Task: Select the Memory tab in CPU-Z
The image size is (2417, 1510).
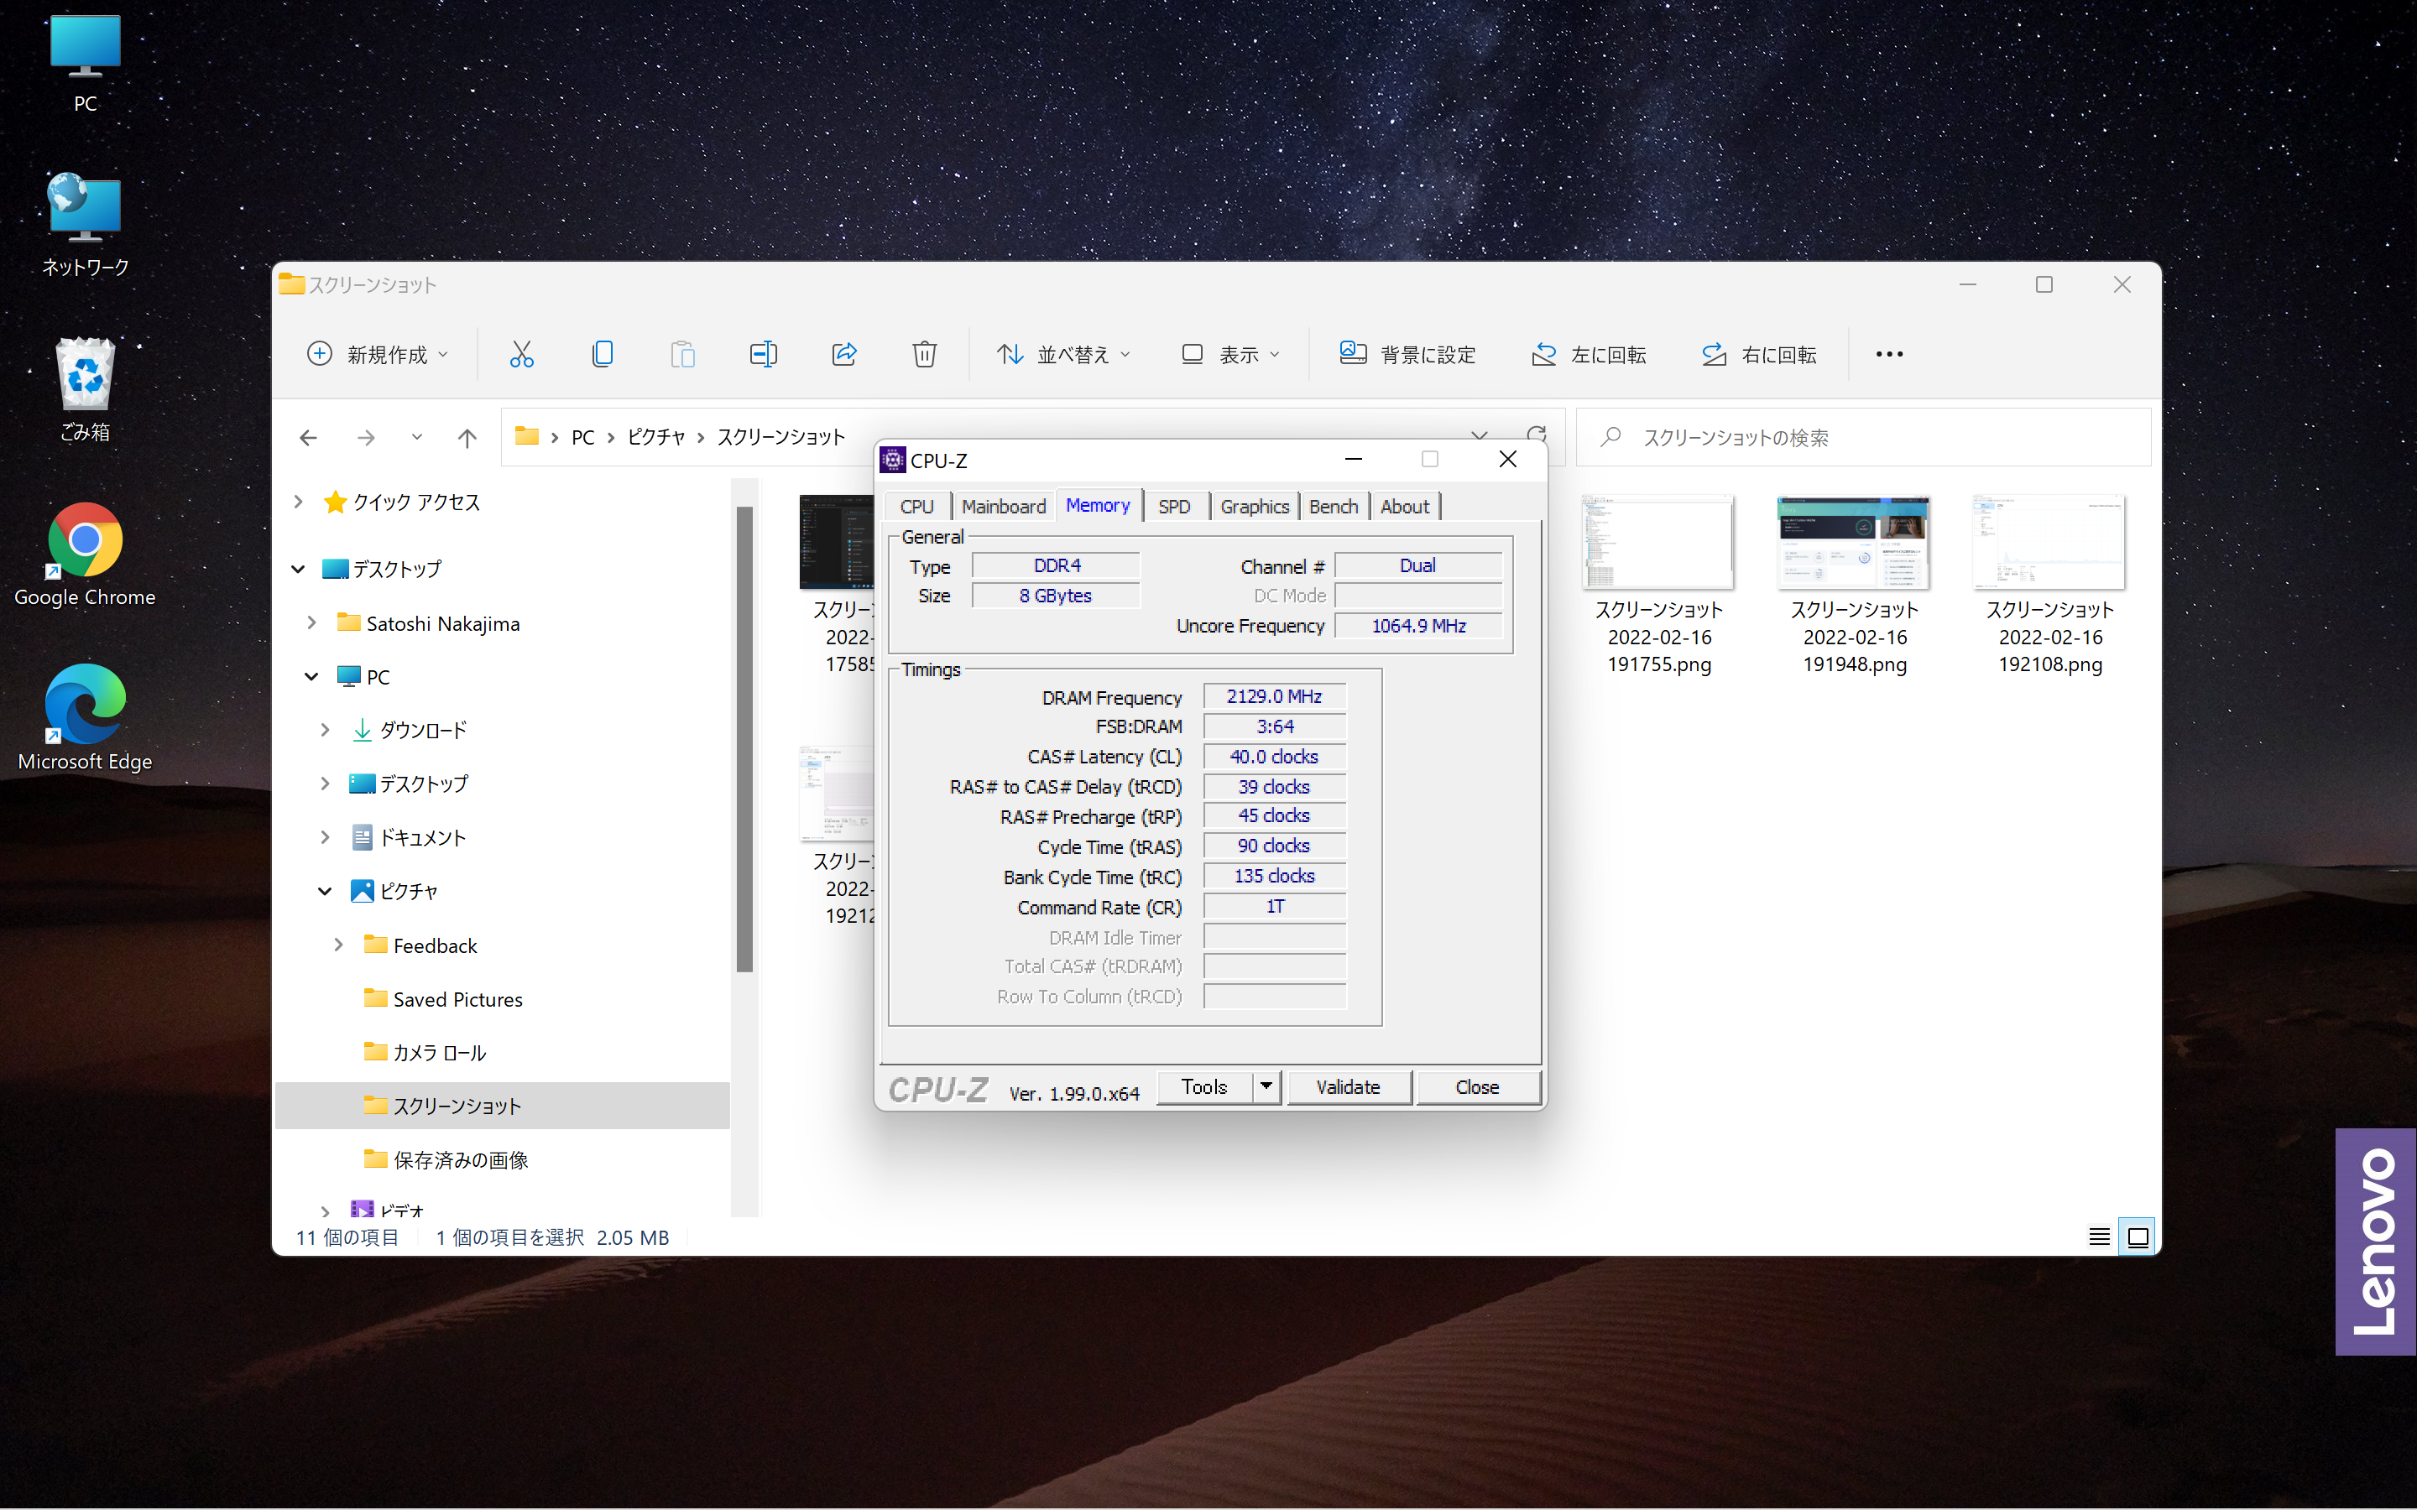Action: tap(1098, 505)
